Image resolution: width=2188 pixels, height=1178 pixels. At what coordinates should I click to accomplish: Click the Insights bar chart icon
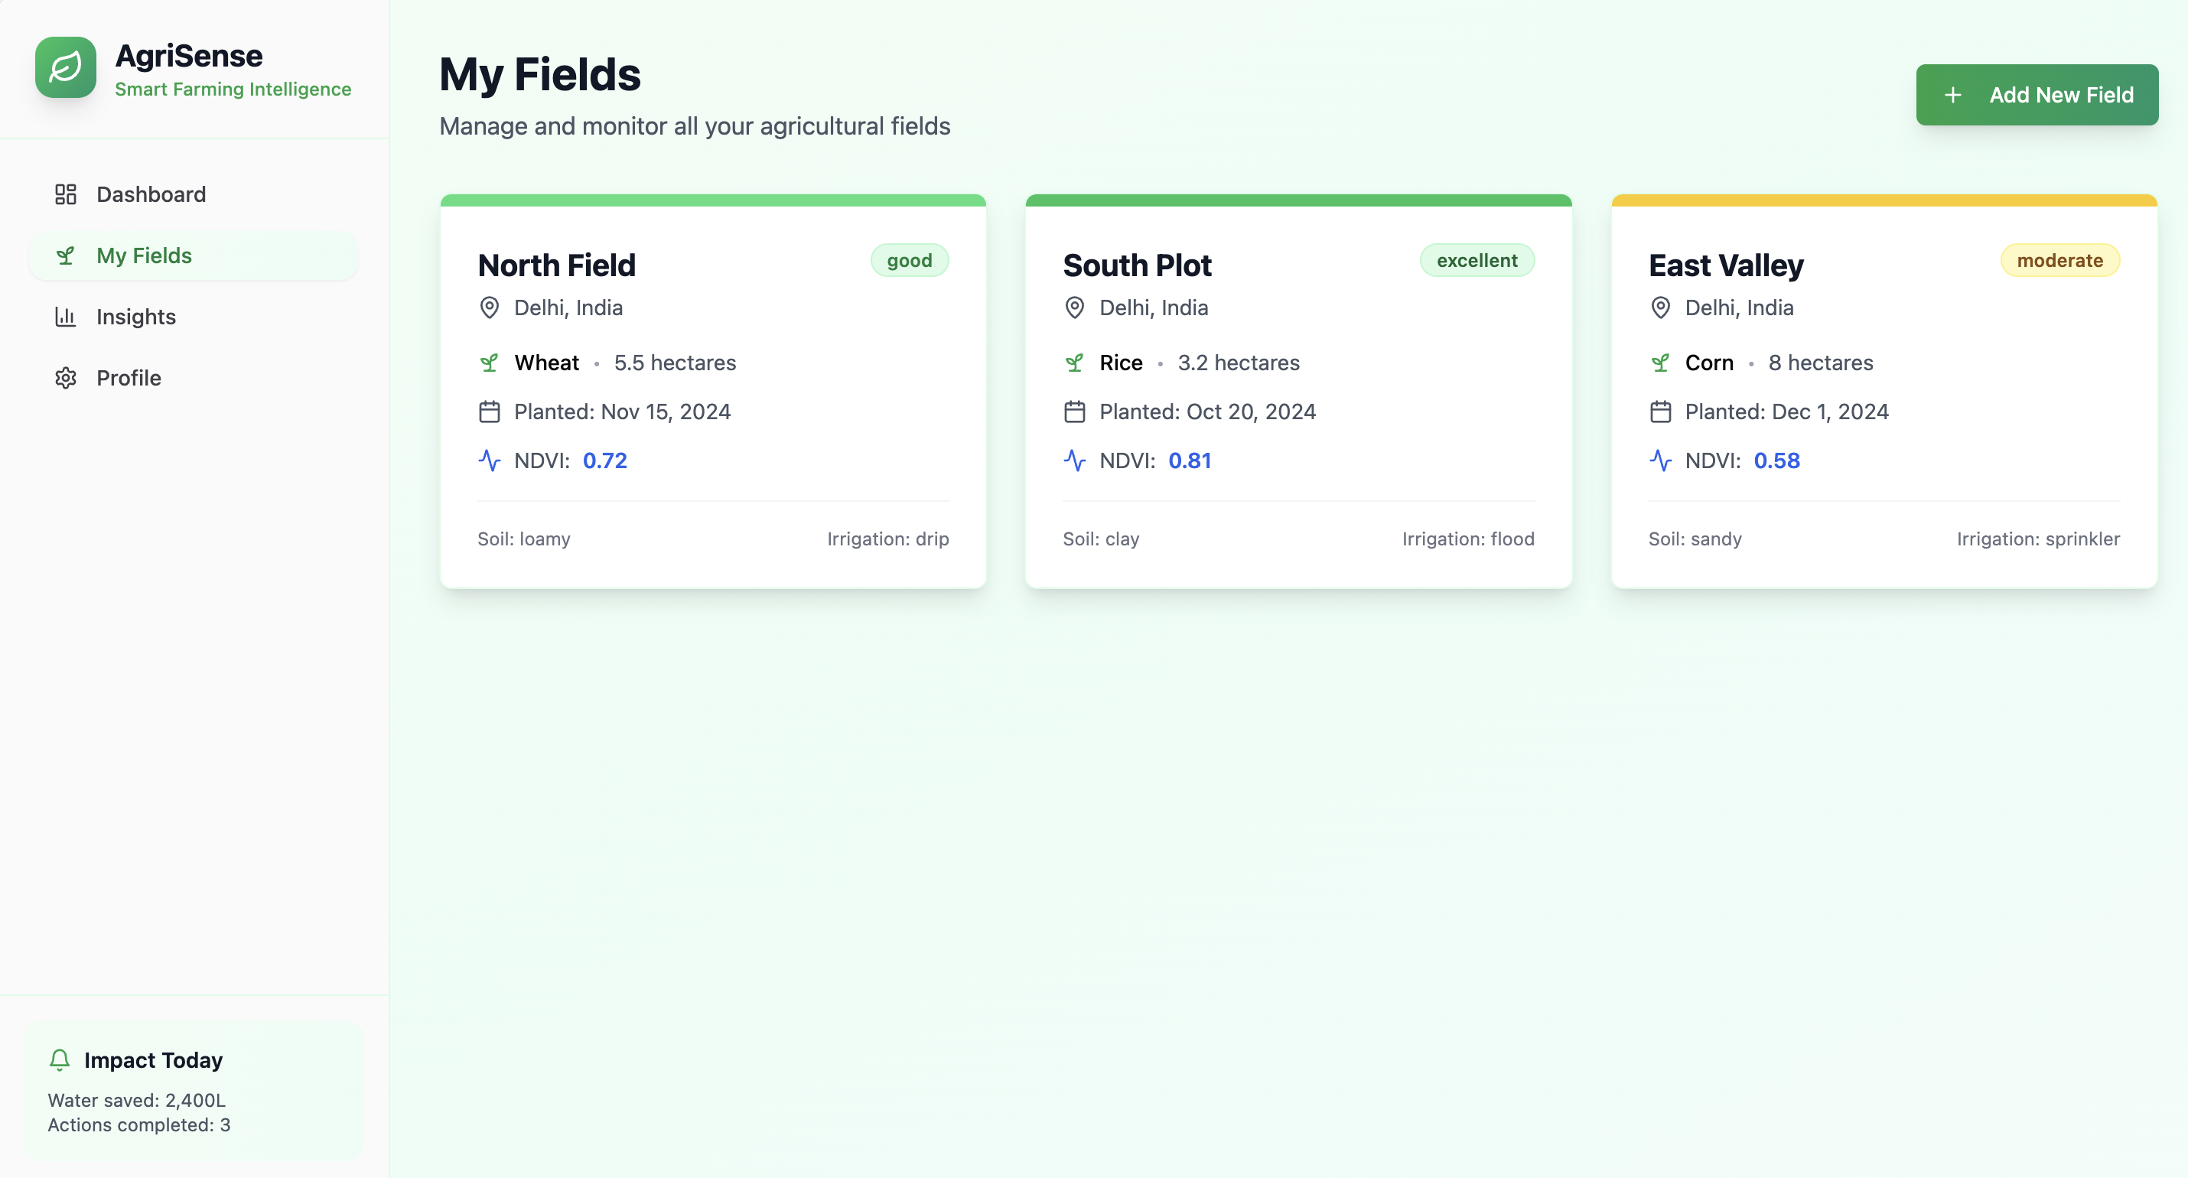pyautogui.click(x=65, y=317)
